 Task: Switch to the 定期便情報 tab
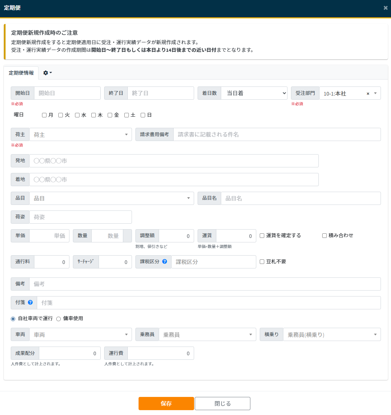[x=21, y=73]
